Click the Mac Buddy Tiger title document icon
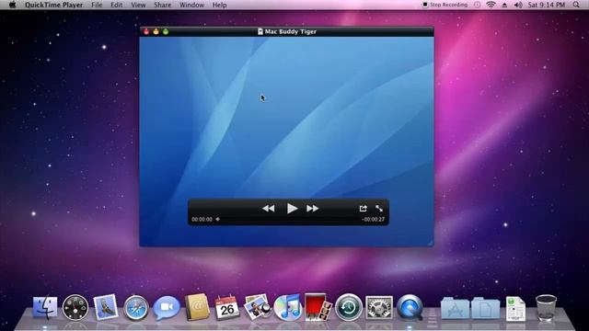Image resolution: width=589 pixels, height=331 pixels. coord(260,31)
